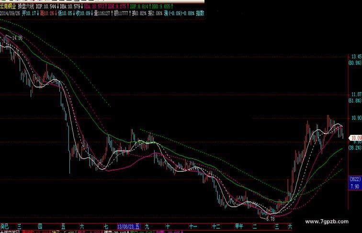
Task: Click the 13.45 price axis label
Action: coord(356,56)
